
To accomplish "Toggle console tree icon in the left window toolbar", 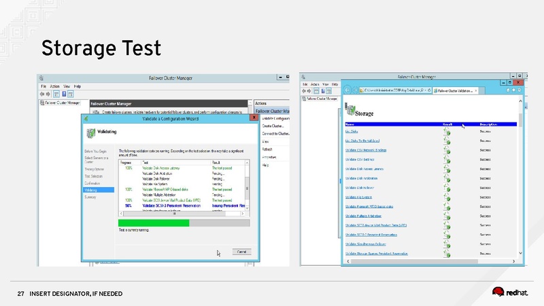I will [x=56, y=94].
